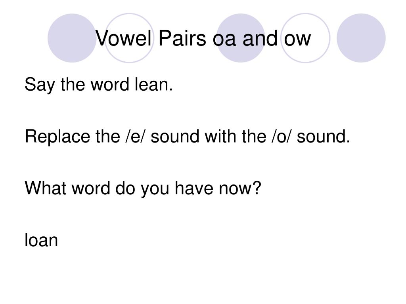Click the line Say the word lean
Viewport: 406px width, 304px height.
99,85
